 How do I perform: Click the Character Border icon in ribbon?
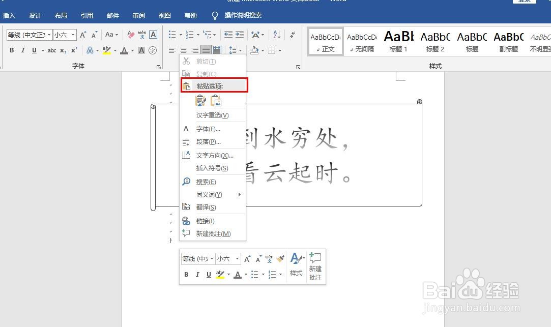point(153,35)
